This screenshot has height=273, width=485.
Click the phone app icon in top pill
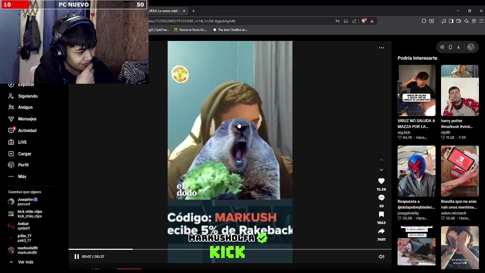(450, 47)
